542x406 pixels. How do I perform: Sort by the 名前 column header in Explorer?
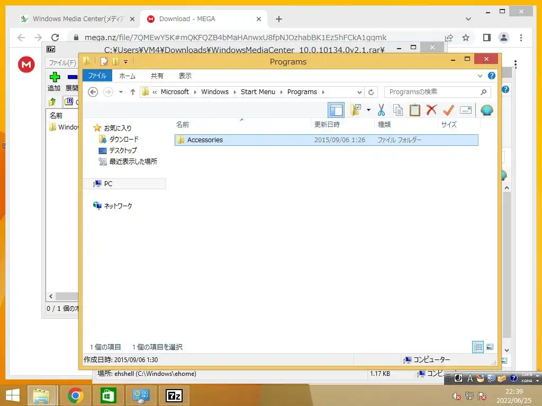(242, 124)
